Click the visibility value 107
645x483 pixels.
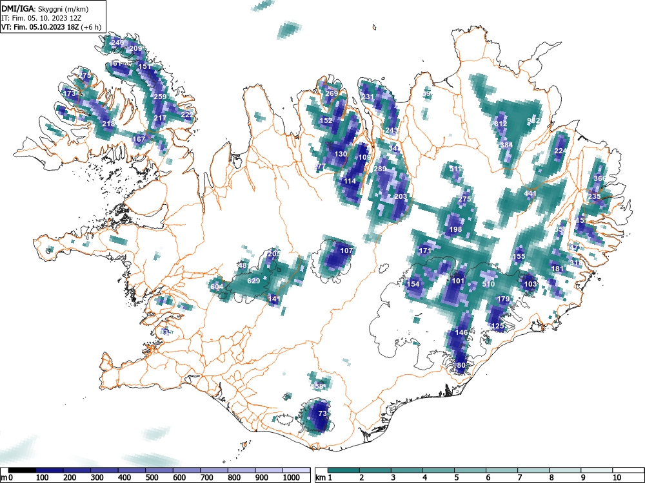coord(347,251)
